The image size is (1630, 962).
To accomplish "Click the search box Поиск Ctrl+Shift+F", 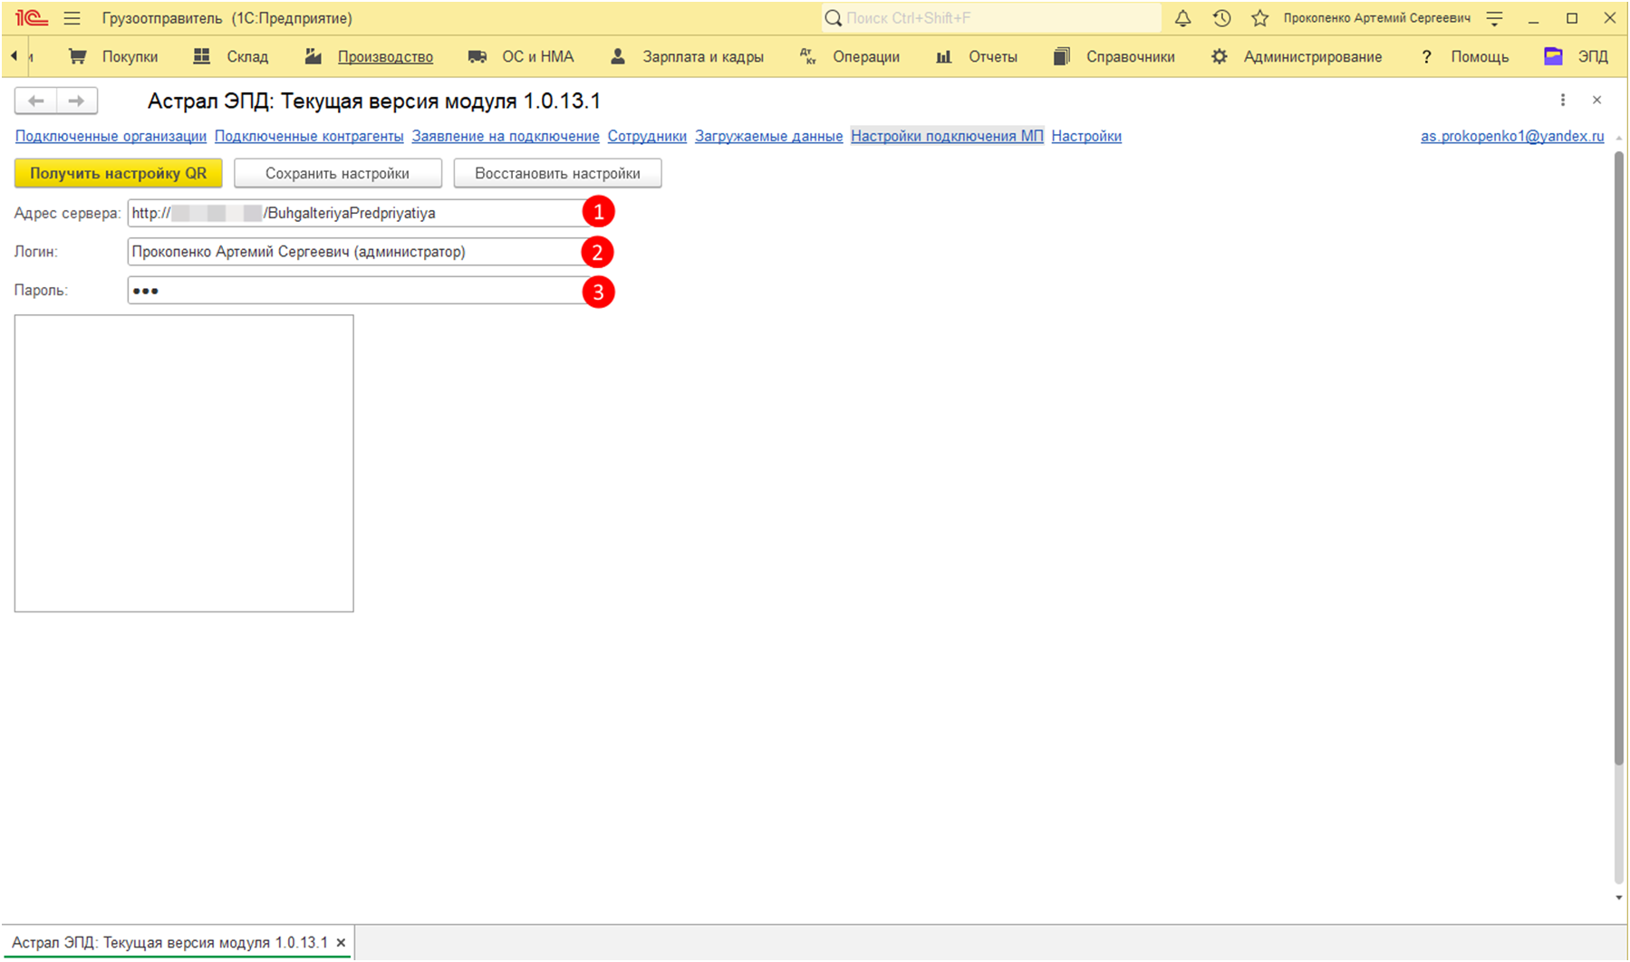I will pyautogui.click(x=990, y=18).
